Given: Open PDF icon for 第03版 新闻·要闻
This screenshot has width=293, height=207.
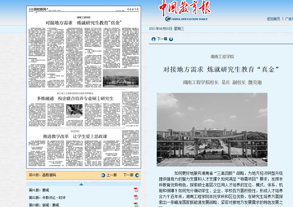Looking at the screenshot, I should pyautogui.click(x=136, y=205).
